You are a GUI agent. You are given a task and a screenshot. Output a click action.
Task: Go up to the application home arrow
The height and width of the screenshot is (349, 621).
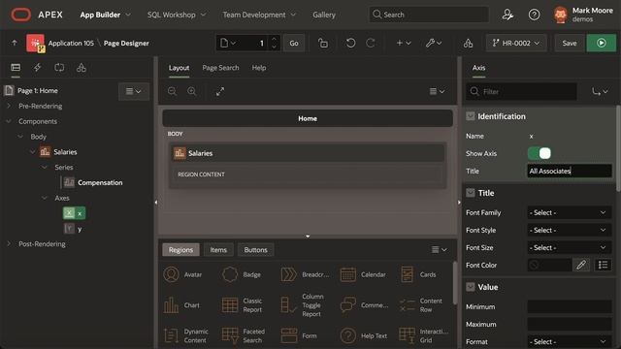click(15, 43)
